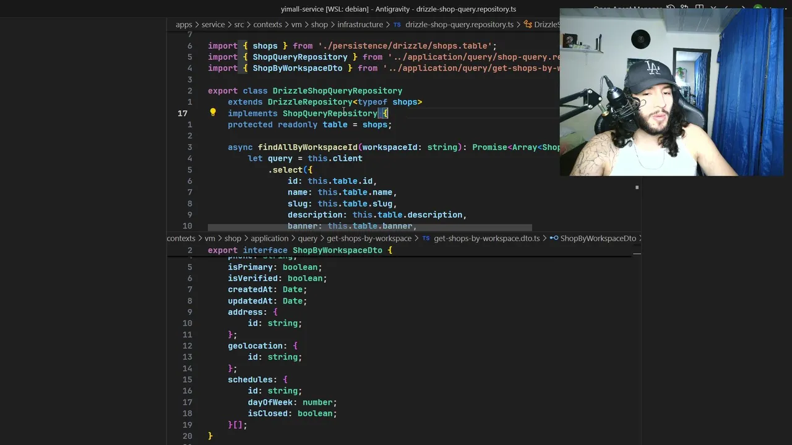The width and height of the screenshot is (792, 445).
Task: Click the class name DrizzleShopQueryRepository
Action: click(337, 91)
